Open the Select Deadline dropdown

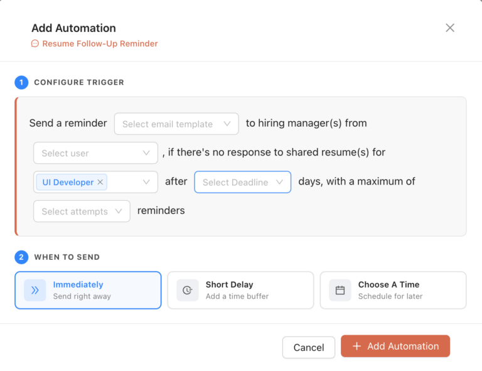(242, 182)
